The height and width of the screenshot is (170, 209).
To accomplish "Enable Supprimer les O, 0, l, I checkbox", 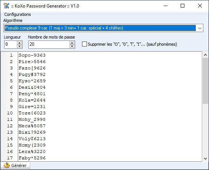I will coord(84,44).
